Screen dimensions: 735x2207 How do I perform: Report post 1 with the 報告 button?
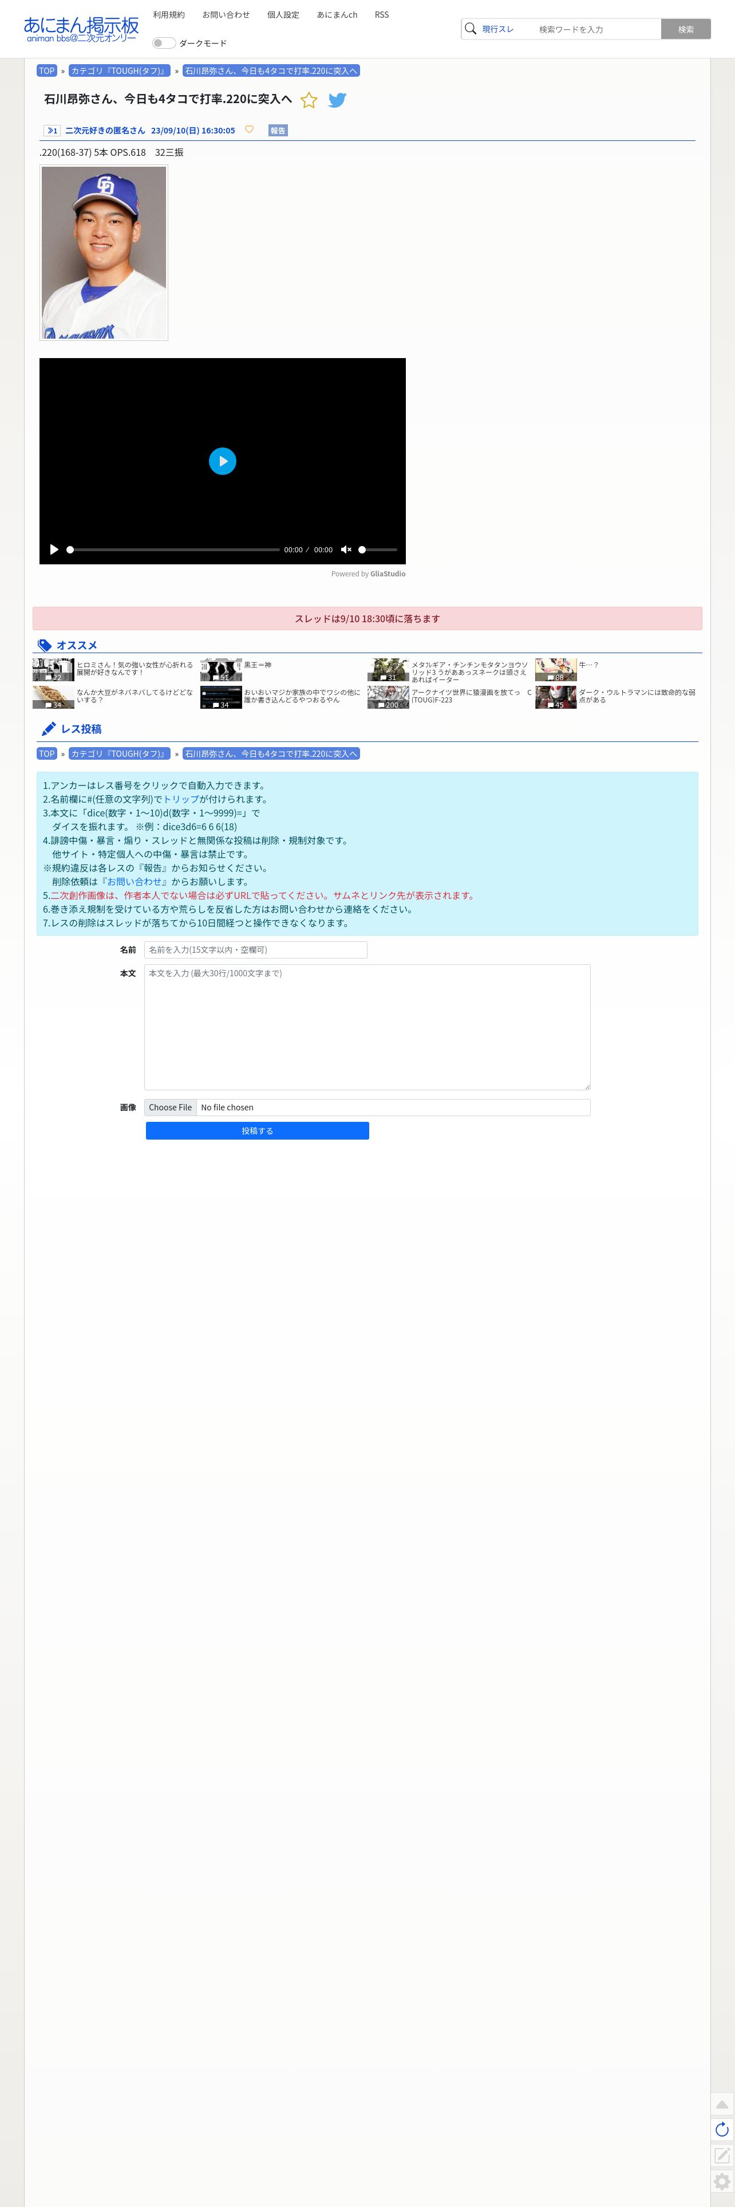[277, 130]
